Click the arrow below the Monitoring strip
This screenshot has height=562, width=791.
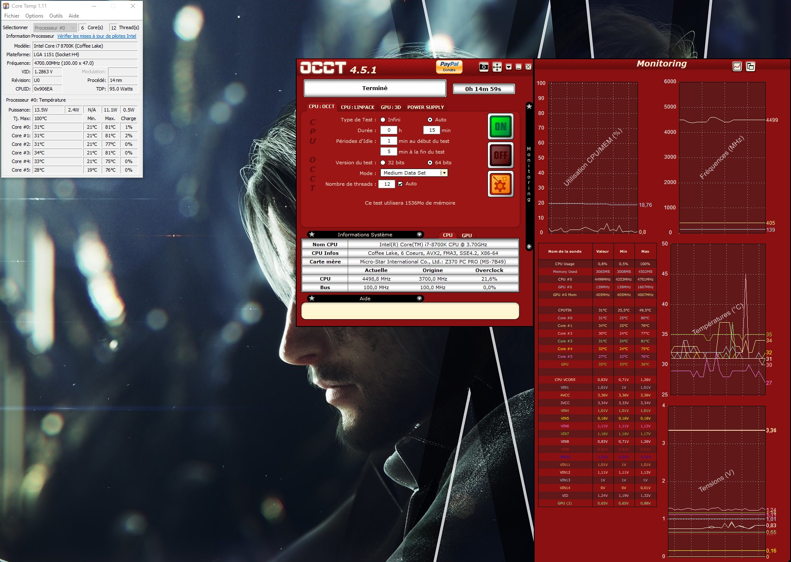529,247
